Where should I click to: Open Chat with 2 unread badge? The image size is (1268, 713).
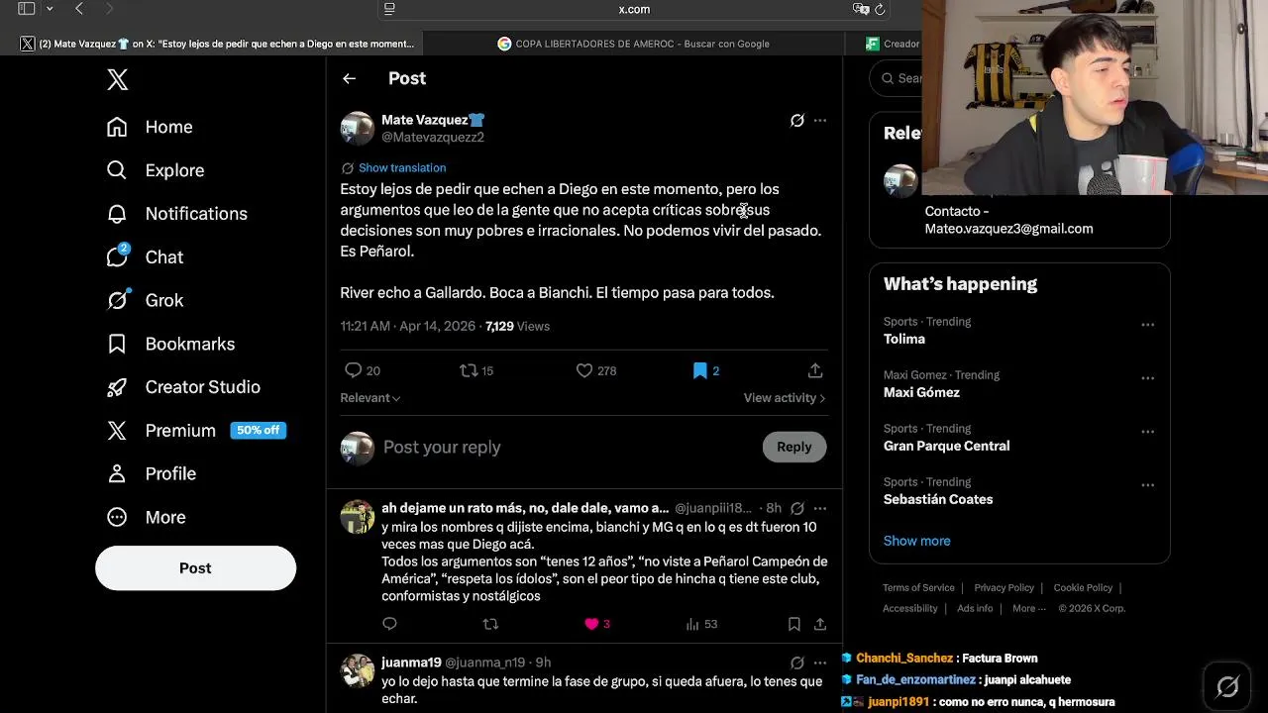click(x=145, y=256)
